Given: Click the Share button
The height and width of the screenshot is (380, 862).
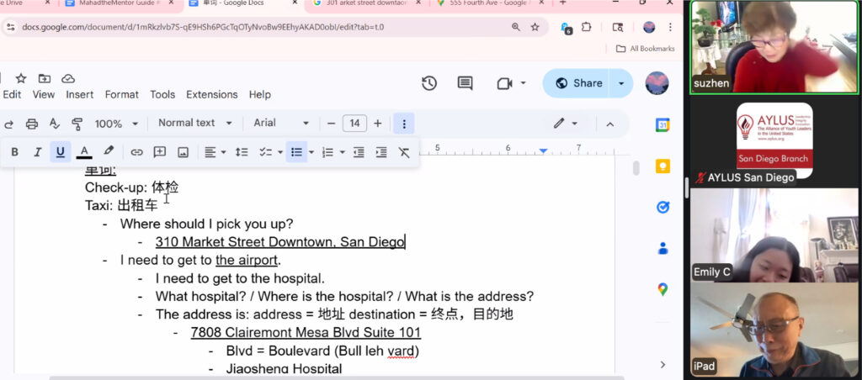Looking at the screenshot, I should 577,83.
